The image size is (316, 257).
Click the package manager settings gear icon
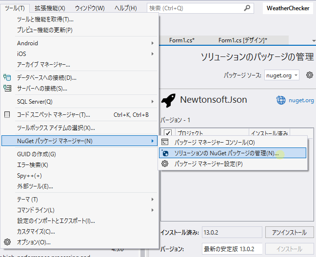(165, 164)
